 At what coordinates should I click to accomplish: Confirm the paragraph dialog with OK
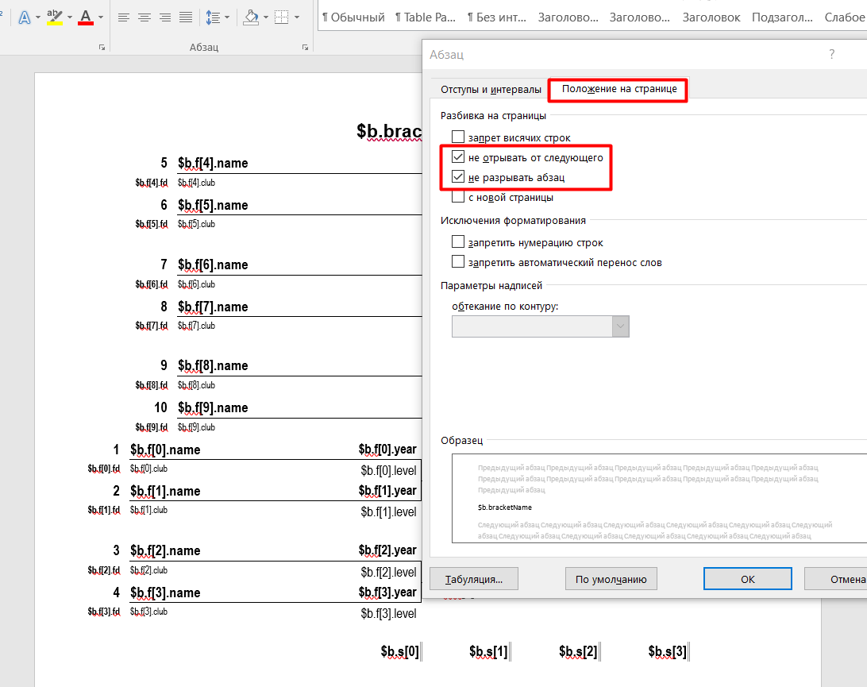click(x=748, y=579)
